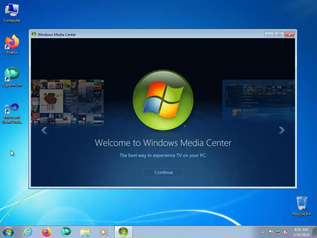Image resolution: width=317 pixels, height=238 pixels.
Task: Click the 'Windows Media Center' title bar text
Action: (x=57, y=35)
